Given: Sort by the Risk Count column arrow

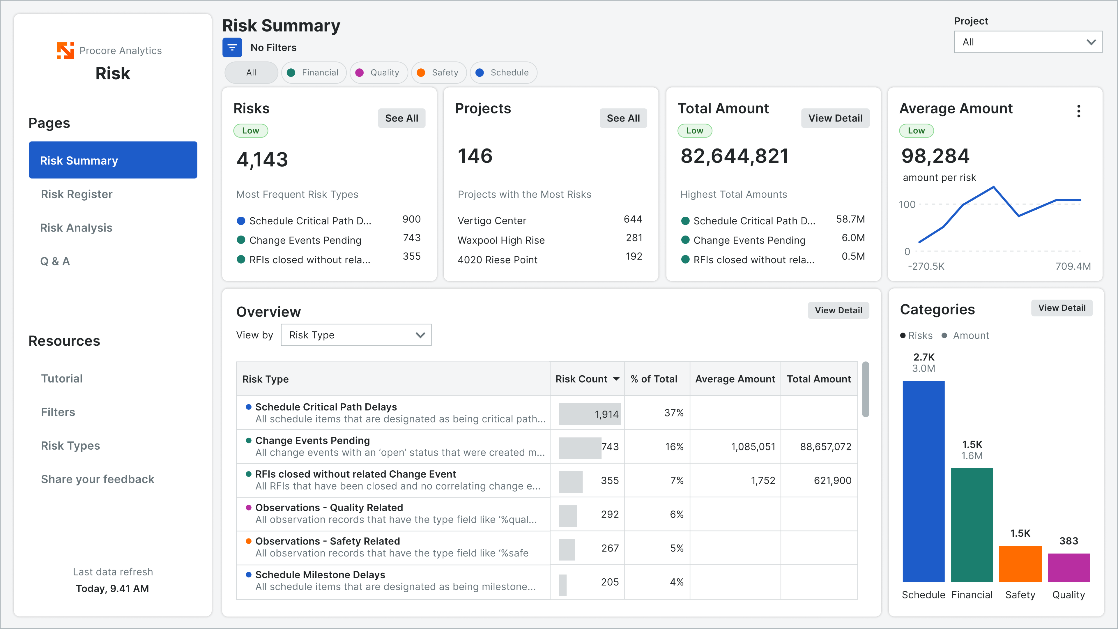Looking at the screenshot, I should click(x=616, y=379).
